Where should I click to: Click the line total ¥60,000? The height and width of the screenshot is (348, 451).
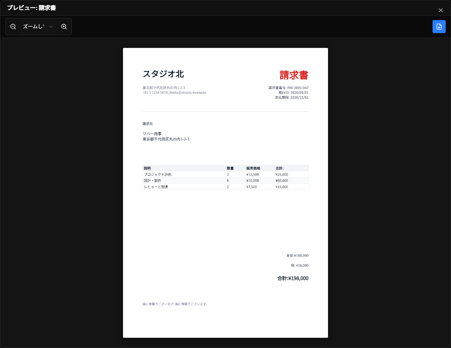pyautogui.click(x=282, y=181)
